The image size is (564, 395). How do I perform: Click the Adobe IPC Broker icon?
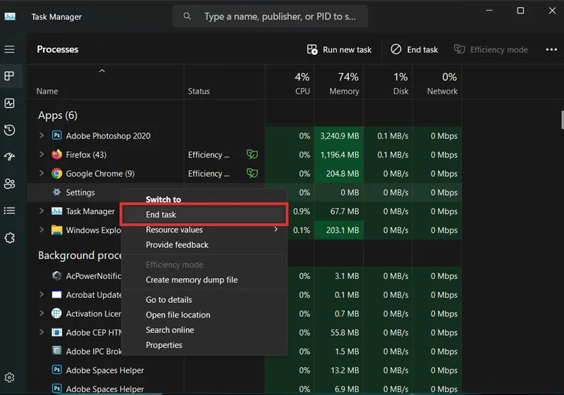coord(56,351)
